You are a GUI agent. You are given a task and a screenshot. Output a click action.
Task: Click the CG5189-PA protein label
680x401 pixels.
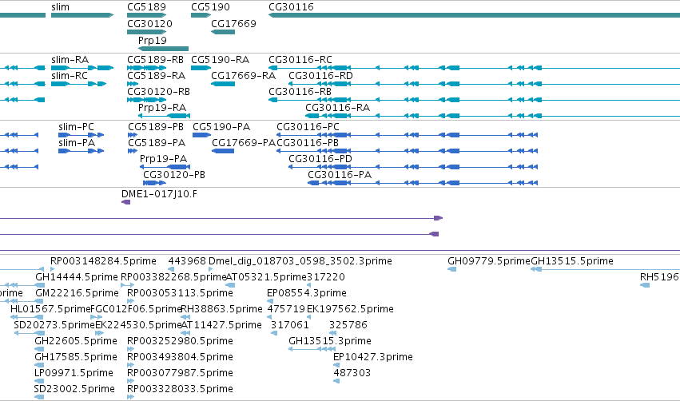pyautogui.click(x=157, y=143)
